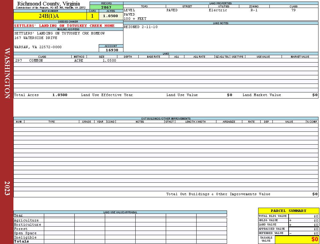320x244 pixels.
Task: Click the Warsaw, VA 22572-0000 address line
Action: point(38,47)
